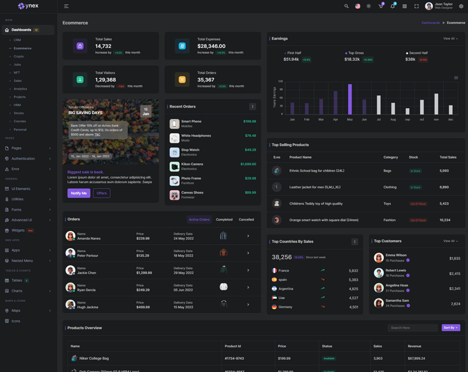Toggle the sidebar with hamburger icon
Viewport: 468px width, 372px height.
pyautogui.click(x=66, y=6)
